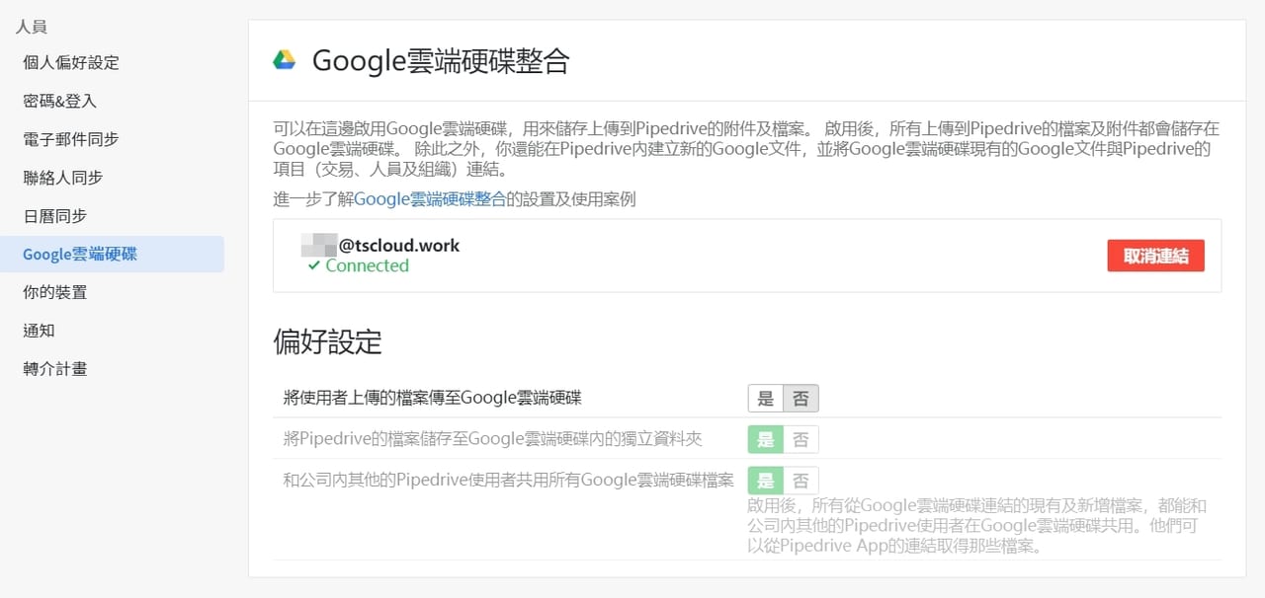Open 個人偏好設定 in the sidebar

pyautogui.click(x=71, y=62)
